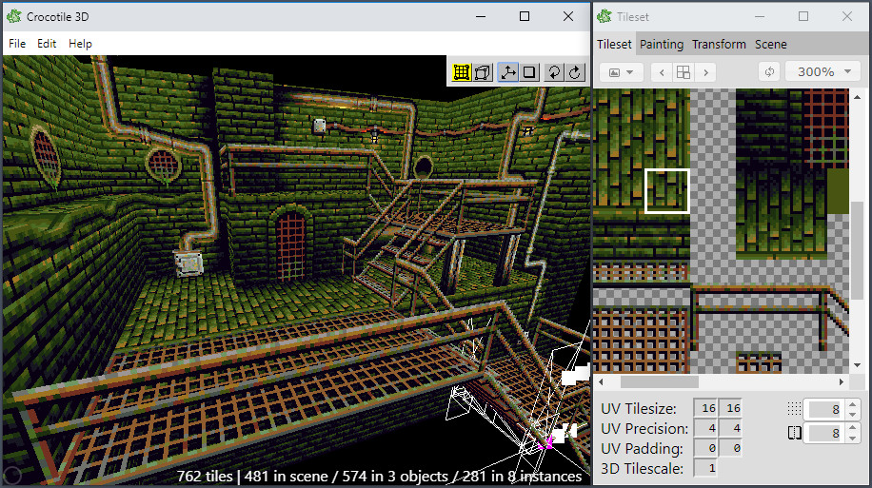Click tileset horizontal scrollbar thumb
Screen dimensions: 872x488
(659, 381)
